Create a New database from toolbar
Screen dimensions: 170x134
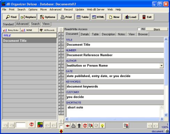[114, 17]
